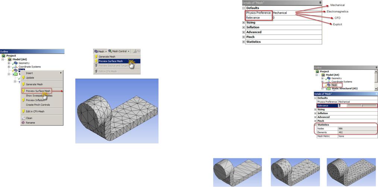The image size is (378, 187).
Task: Click the Elements value 492
Action: tap(358, 133)
